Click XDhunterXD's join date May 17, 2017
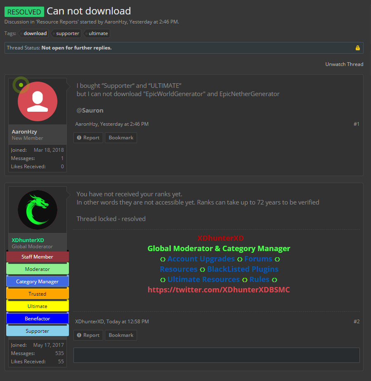 coord(49,345)
